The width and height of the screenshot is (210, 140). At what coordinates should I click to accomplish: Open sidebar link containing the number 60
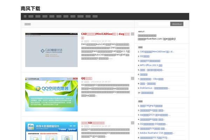pos(152,119)
